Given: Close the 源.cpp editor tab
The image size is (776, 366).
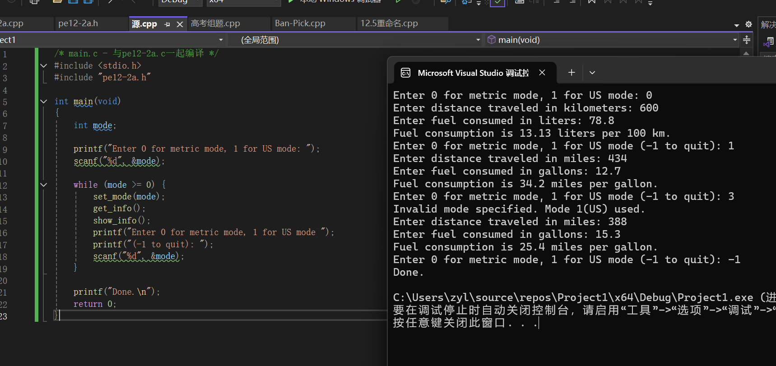Looking at the screenshot, I should coord(180,24).
